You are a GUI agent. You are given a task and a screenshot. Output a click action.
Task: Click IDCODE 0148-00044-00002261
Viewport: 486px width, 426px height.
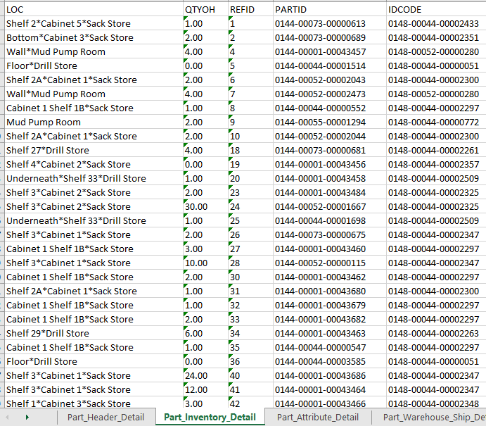(x=436, y=150)
